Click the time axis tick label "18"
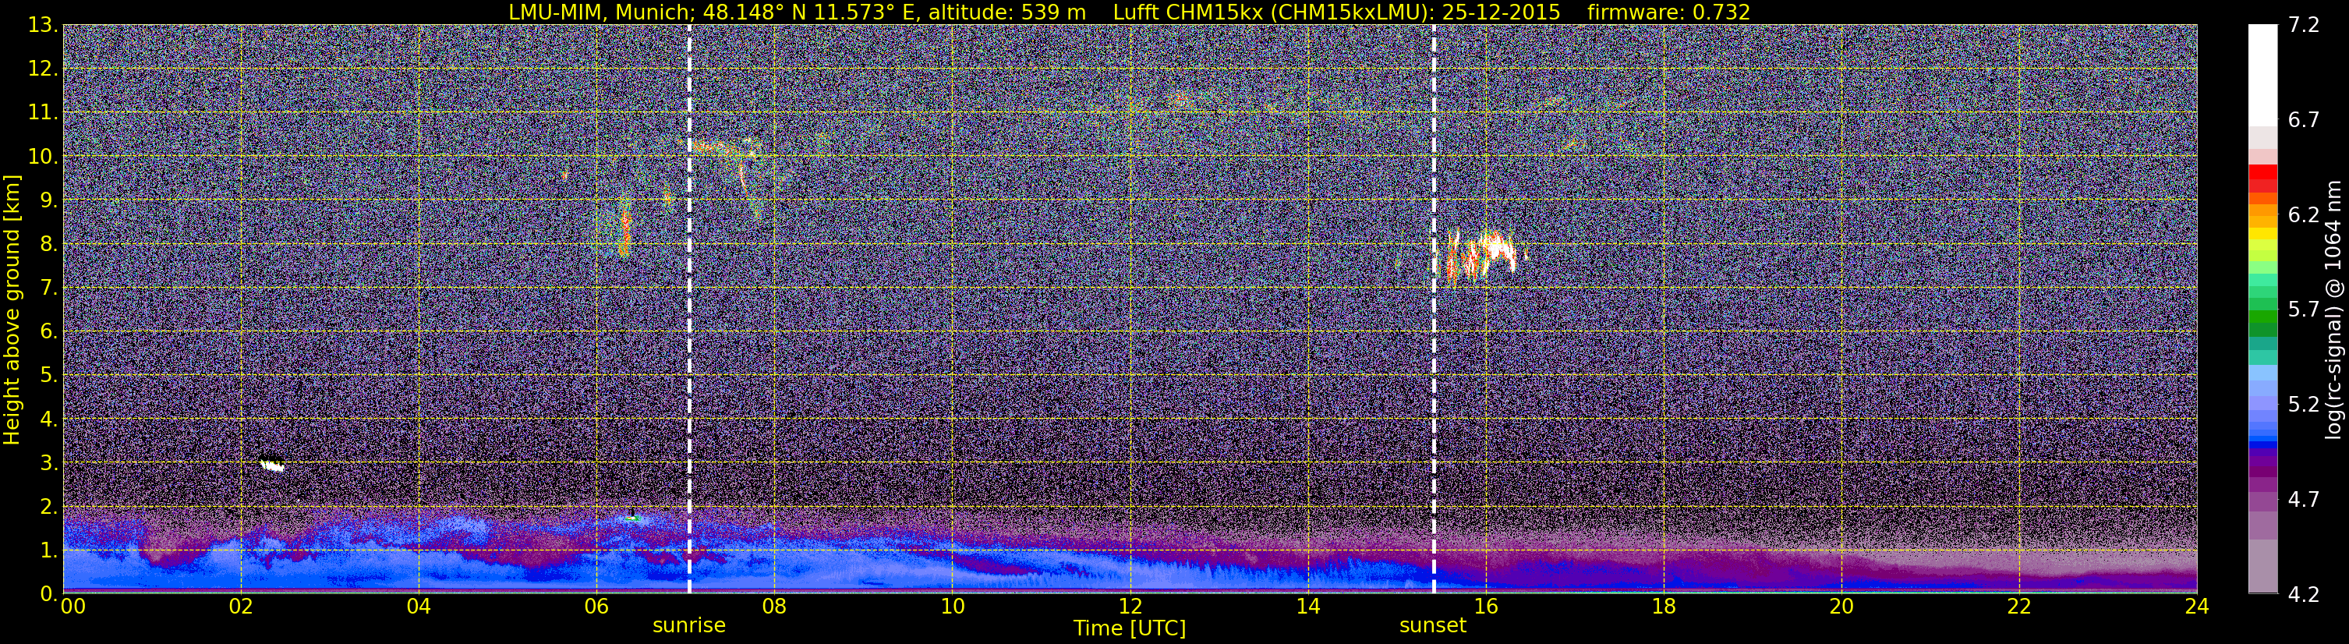Viewport: 2349px width, 644px height. pyautogui.click(x=1663, y=607)
